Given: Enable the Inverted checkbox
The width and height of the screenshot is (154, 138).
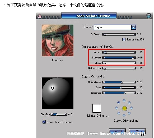Looking at the screenshot, I should (x=124, y=40).
